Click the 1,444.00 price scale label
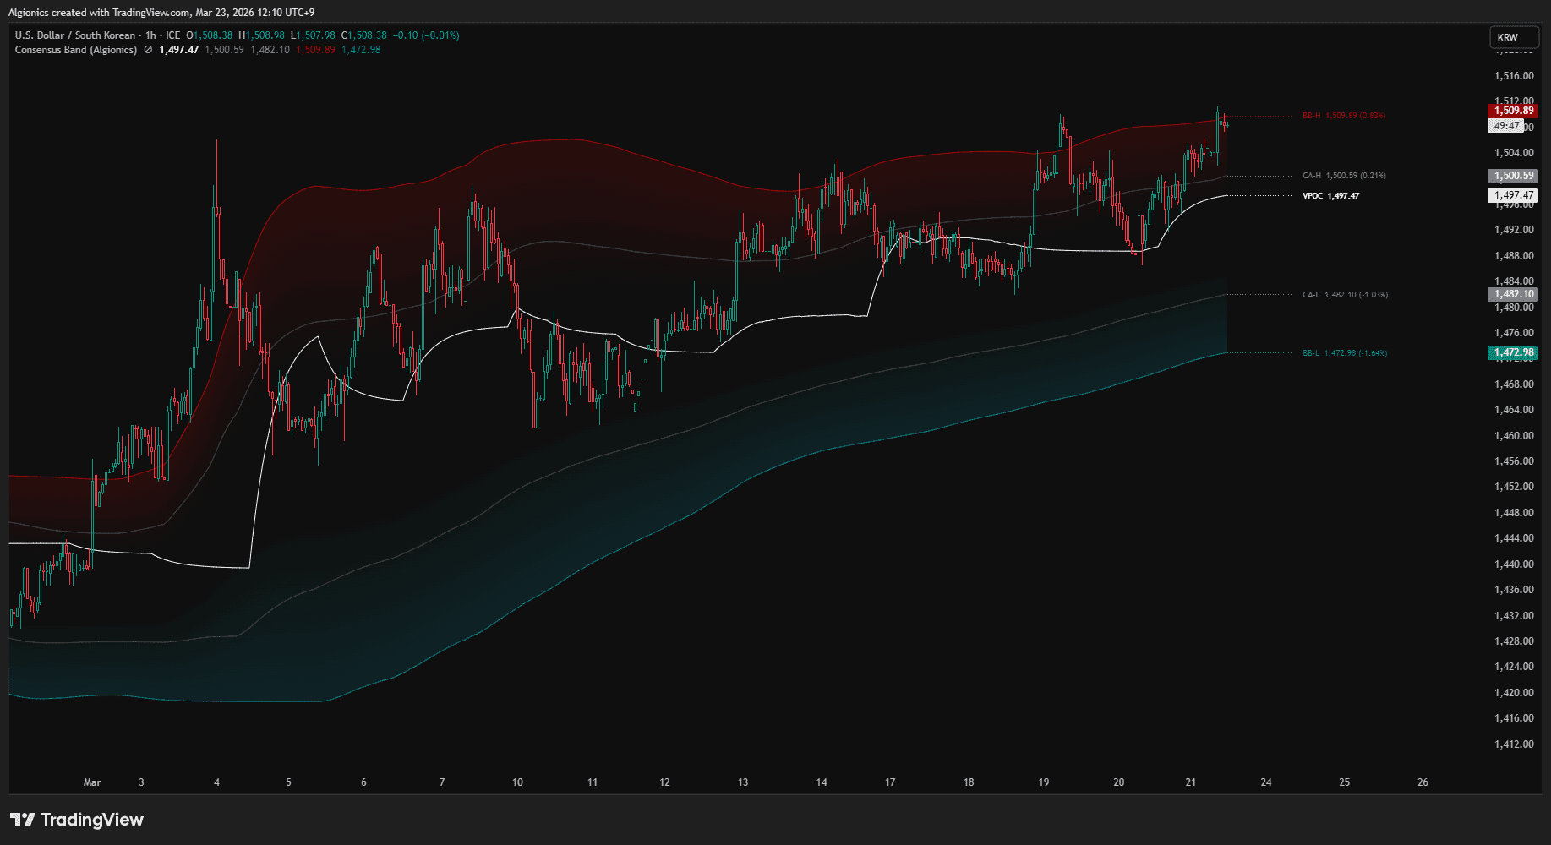 pyautogui.click(x=1514, y=538)
